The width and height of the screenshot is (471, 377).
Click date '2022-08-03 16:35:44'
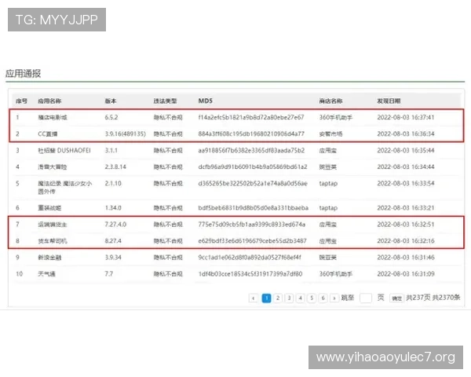click(x=406, y=150)
